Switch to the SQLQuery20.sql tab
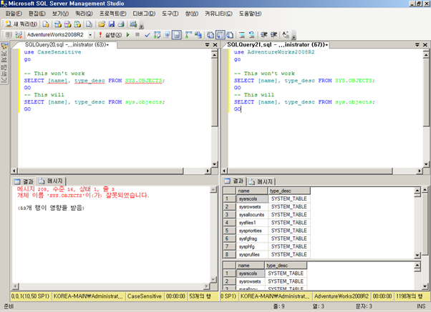This screenshot has height=312, width=431. point(67,45)
